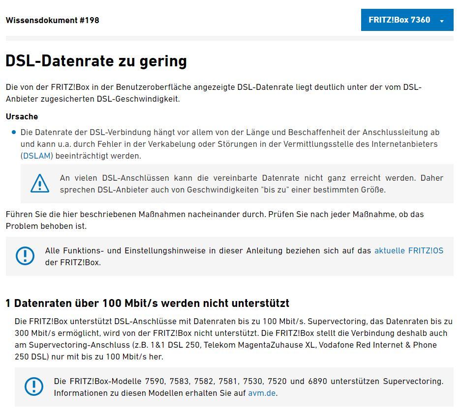Follow the aktuelle FRITZ!OS link

coord(409,250)
